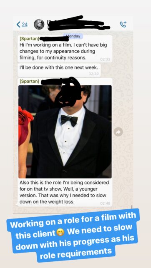Open the tuxedo photo attachment
Viewport: 151px width, 268px height.
tap(65, 132)
